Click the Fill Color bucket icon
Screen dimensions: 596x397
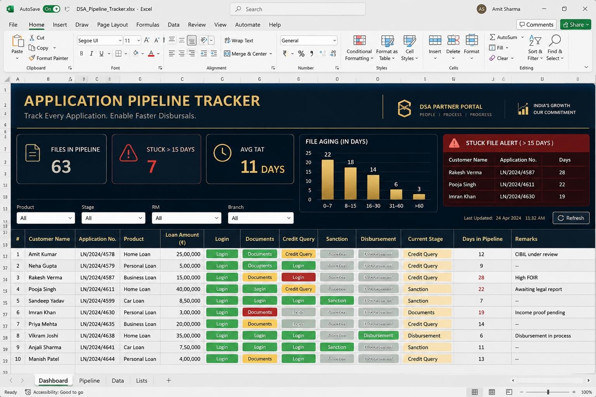click(x=136, y=53)
